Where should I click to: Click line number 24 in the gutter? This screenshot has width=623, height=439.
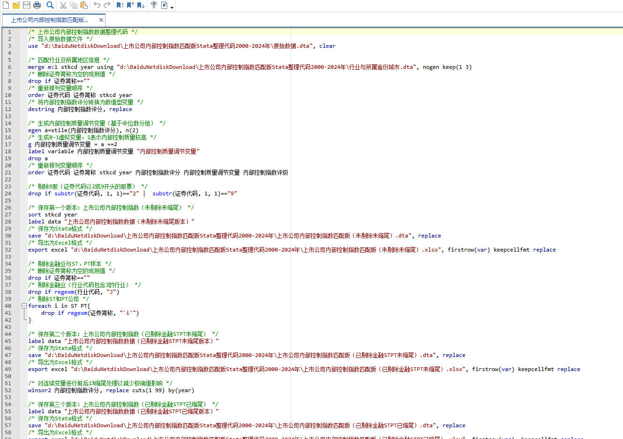pyautogui.click(x=8, y=193)
